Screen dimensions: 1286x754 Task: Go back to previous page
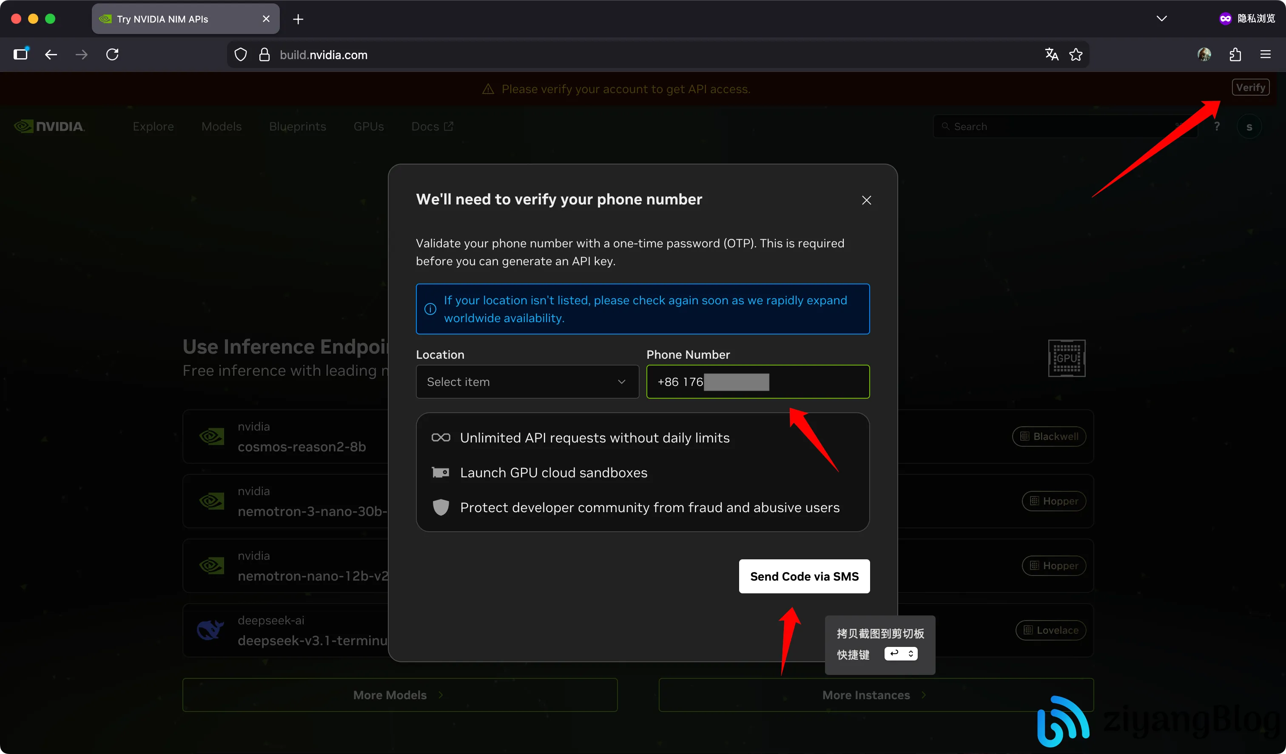(51, 54)
